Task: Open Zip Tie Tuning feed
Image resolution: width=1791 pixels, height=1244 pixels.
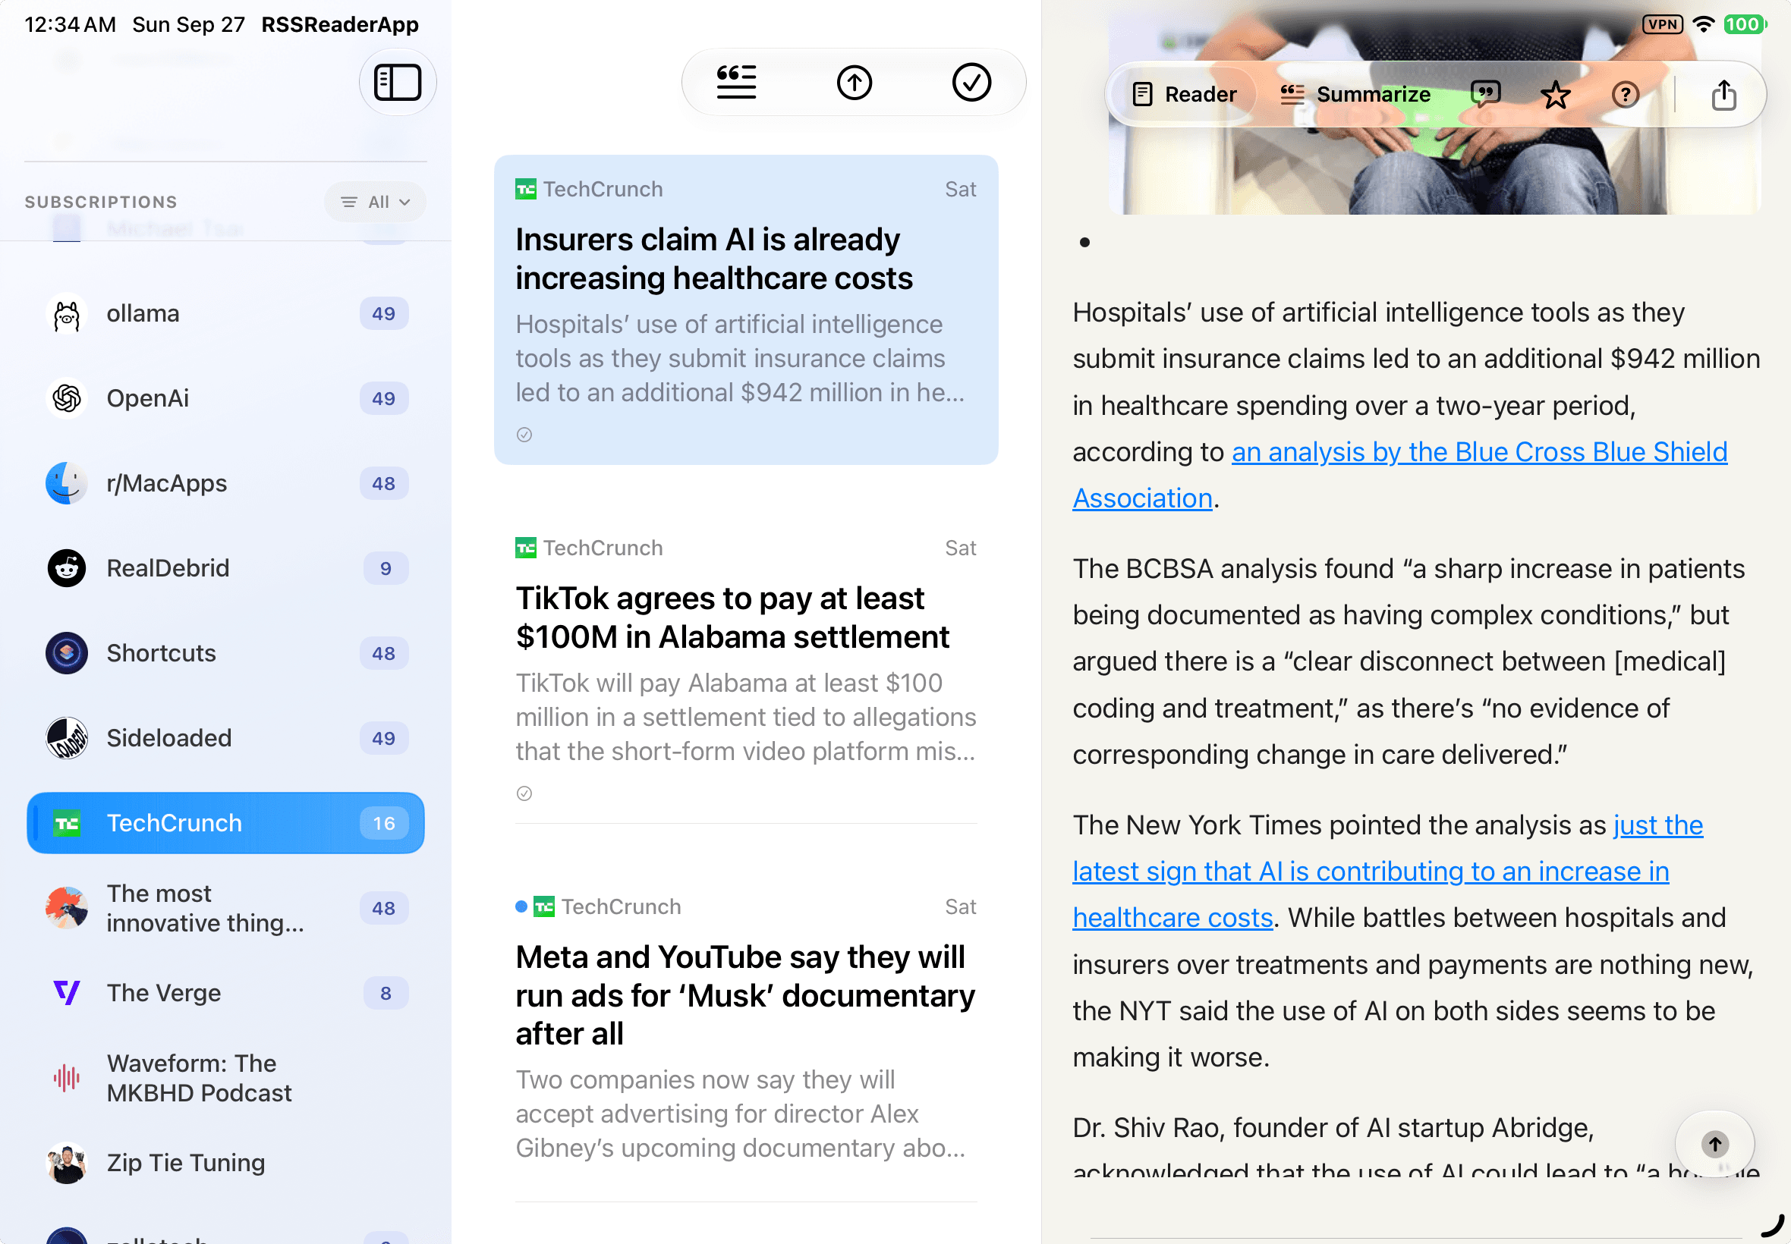Action: coord(225,1163)
